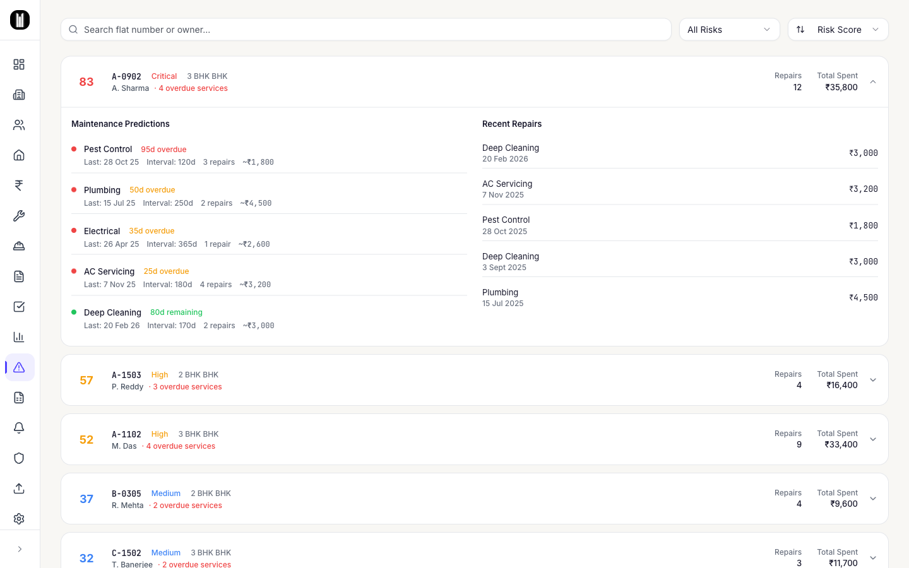The height and width of the screenshot is (568, 909).
Task: Open the buildings icon in sidebar
Action: pyautogui.click(x=19, y=95)
